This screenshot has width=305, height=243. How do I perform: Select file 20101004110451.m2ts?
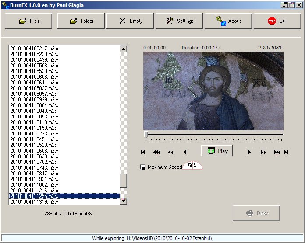point(64,139)
